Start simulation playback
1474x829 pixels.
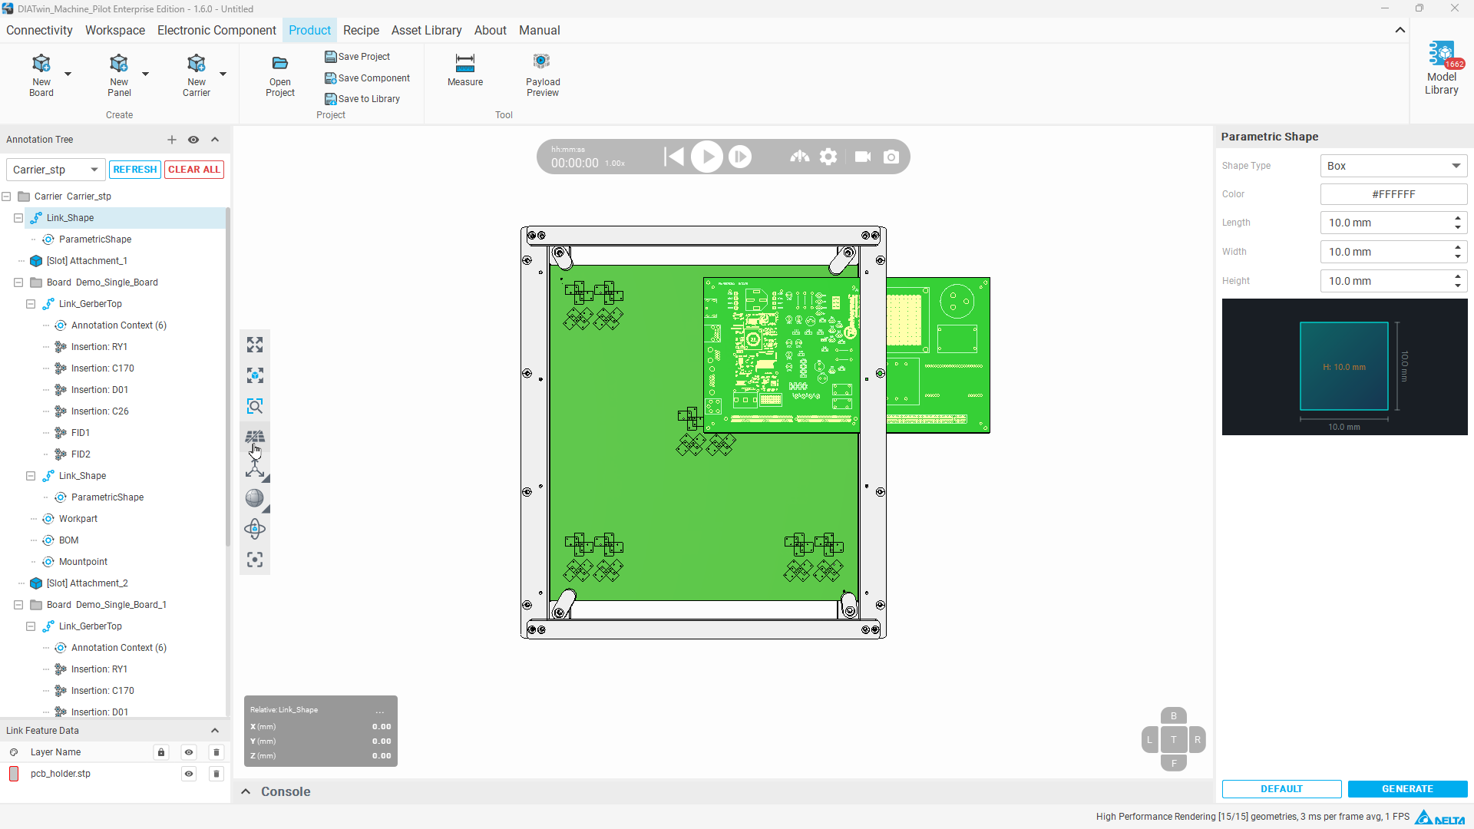point(707,157)
